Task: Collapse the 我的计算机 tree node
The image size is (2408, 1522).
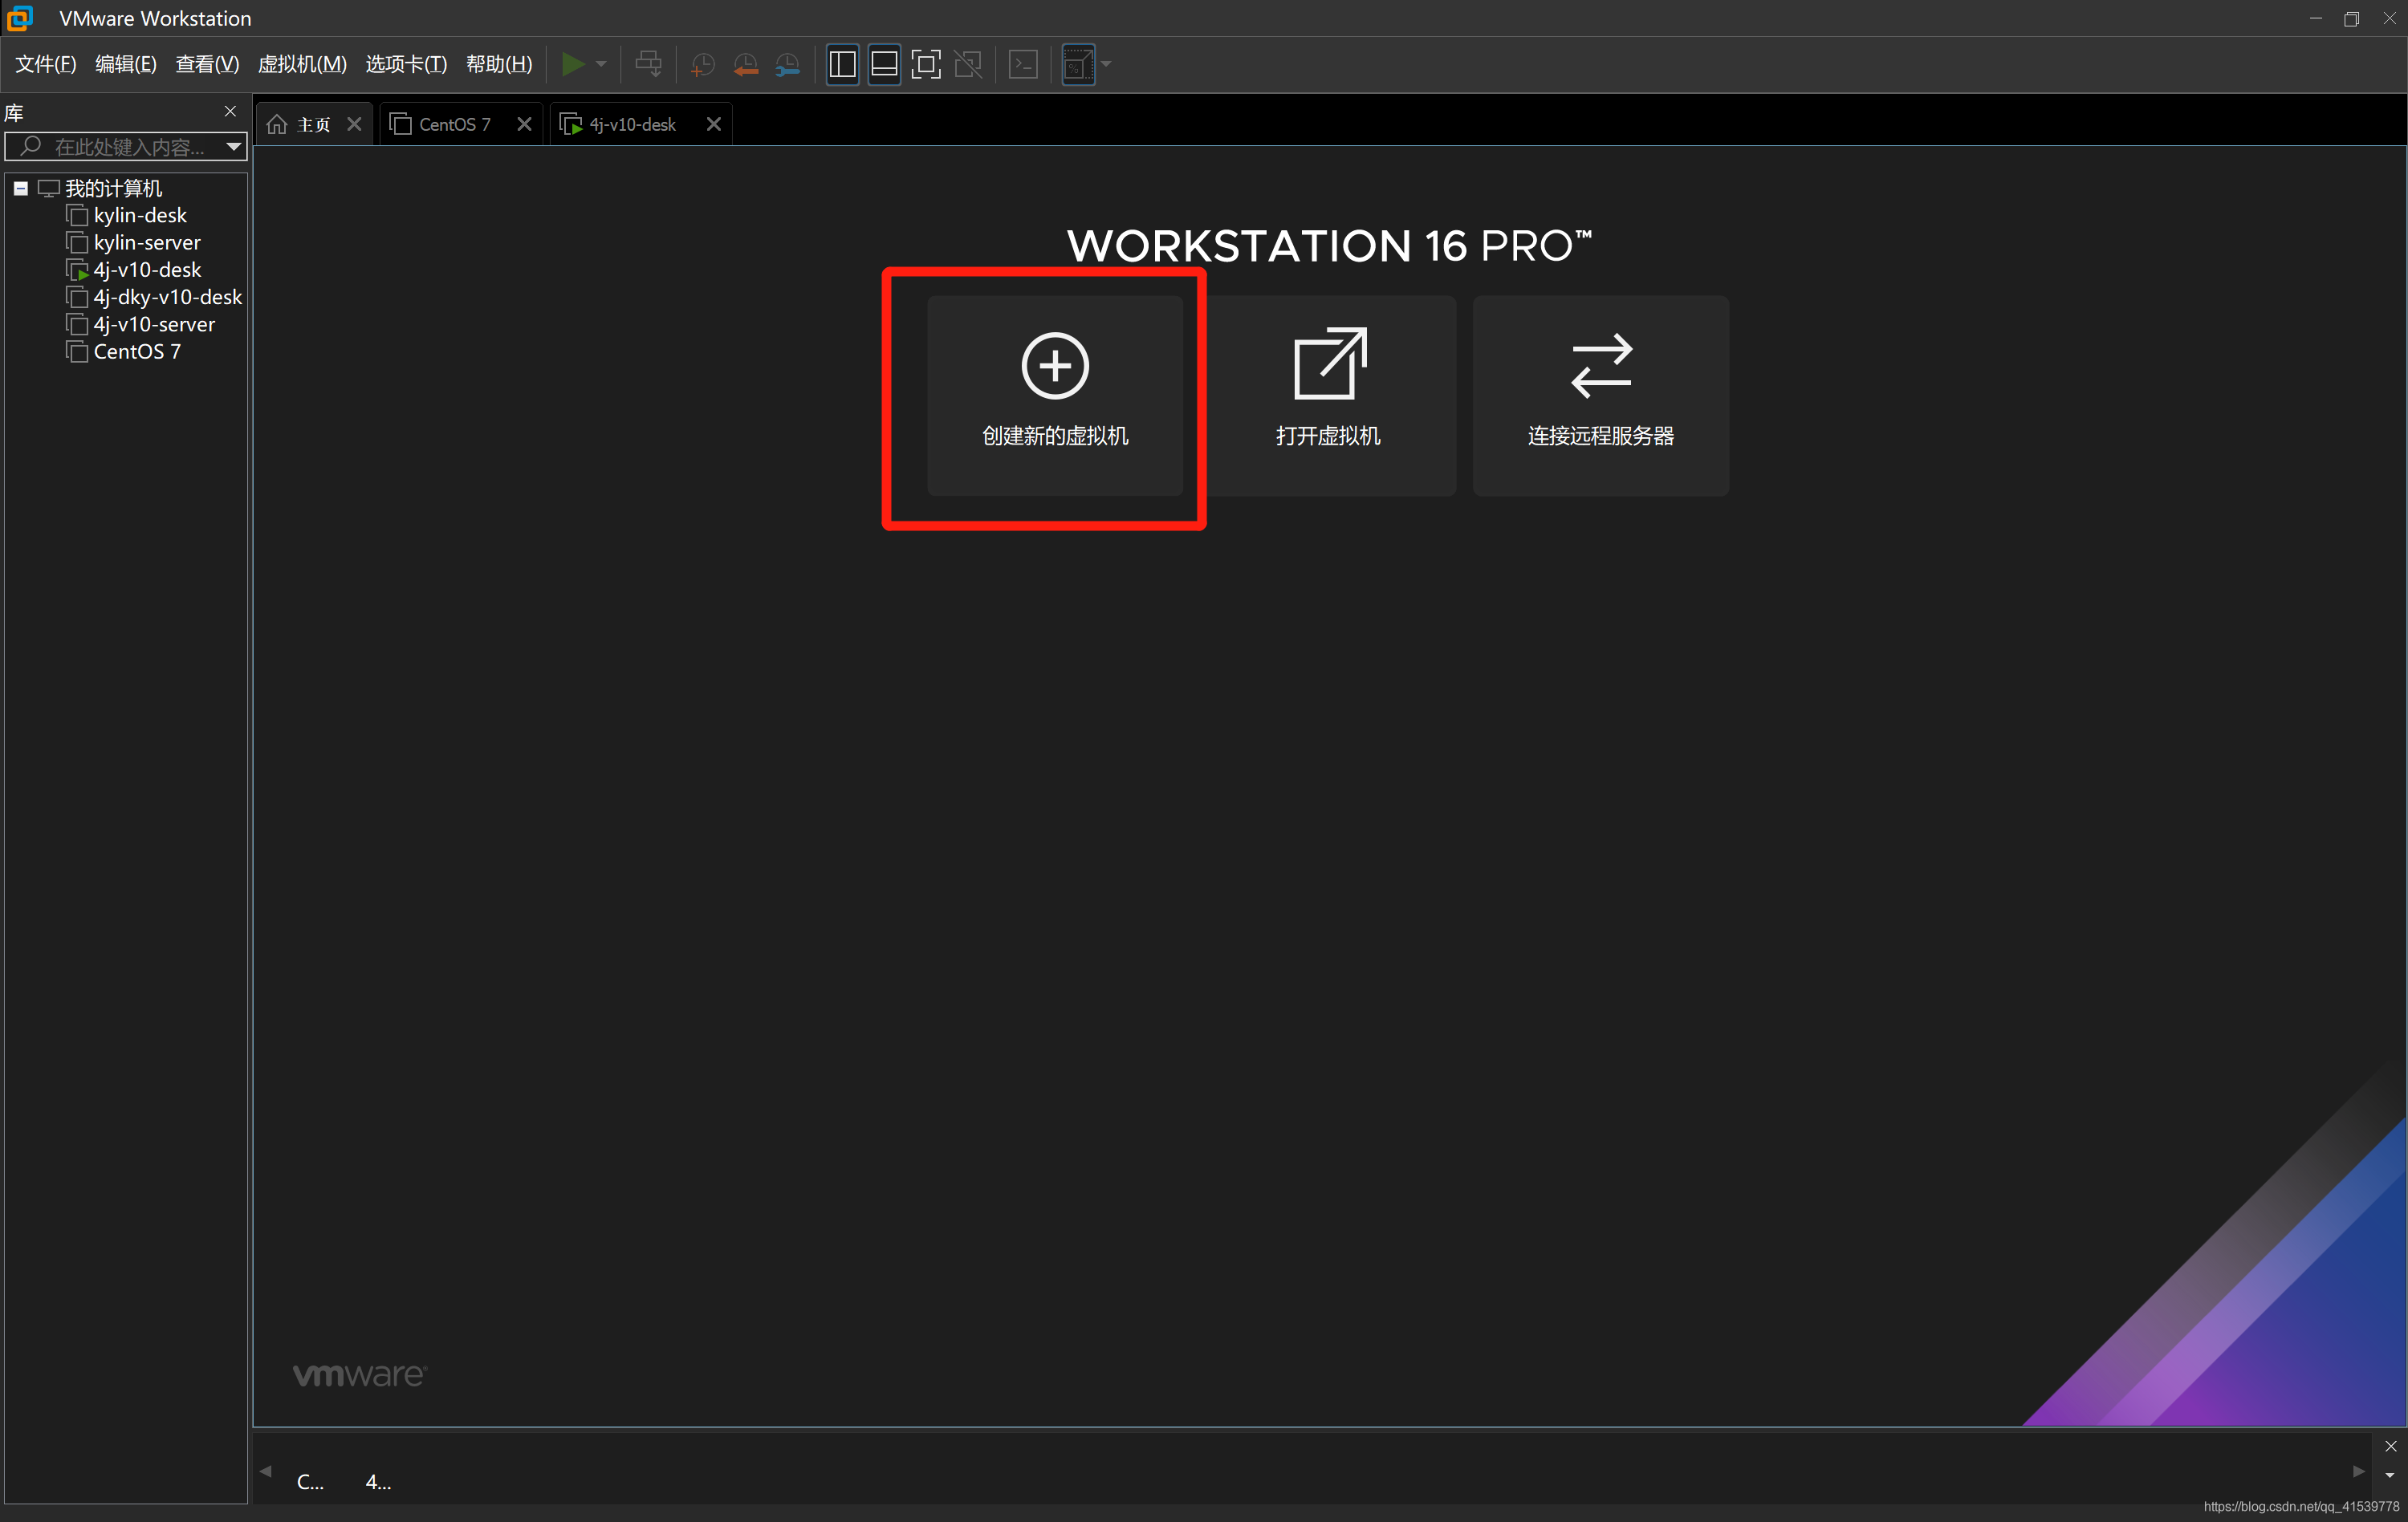Action: tap(21, 189)
